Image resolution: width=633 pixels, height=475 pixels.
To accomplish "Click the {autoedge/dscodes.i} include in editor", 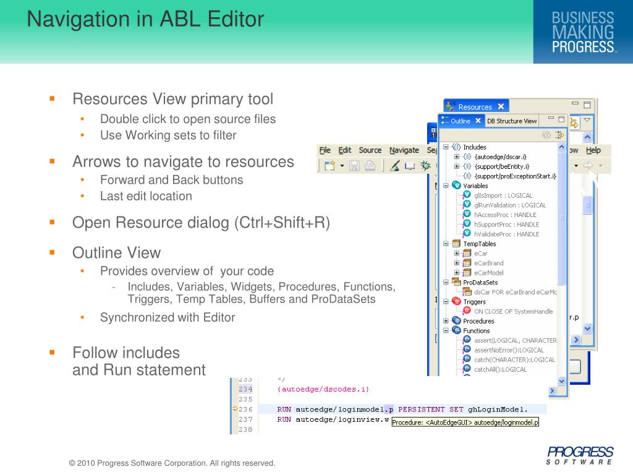I will (323, 390).
